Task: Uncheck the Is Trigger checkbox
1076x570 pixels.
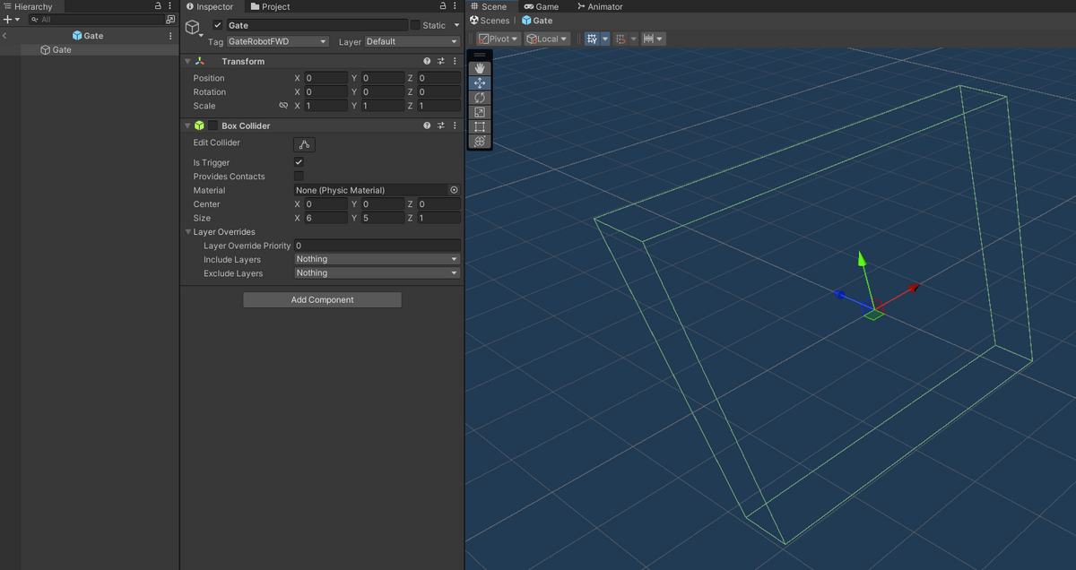Action: coord(299,162)
